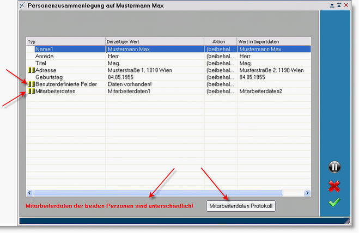Click the Aktion cell for Mitarbeiterdaten

[x=220, y=91]
